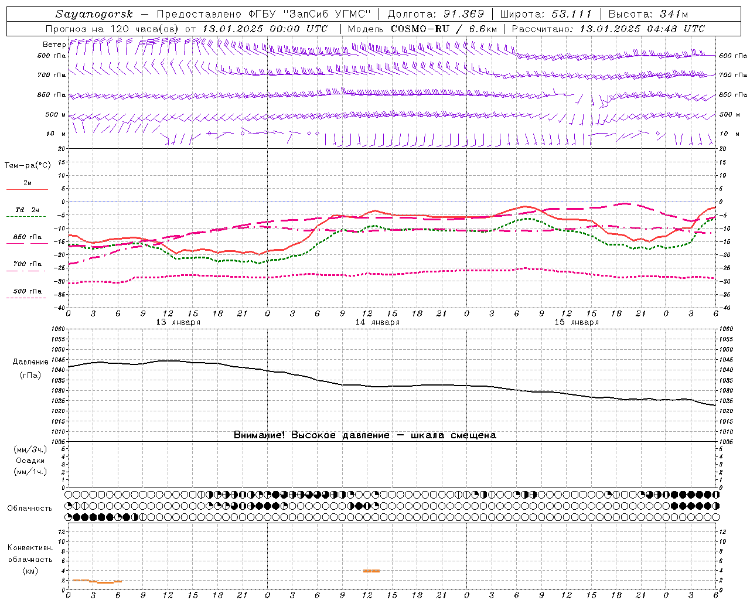Click the orange convective bar on 13 января
Image resolution: width=750 pixels, height=600 pixels.
[x=97, y=581]
